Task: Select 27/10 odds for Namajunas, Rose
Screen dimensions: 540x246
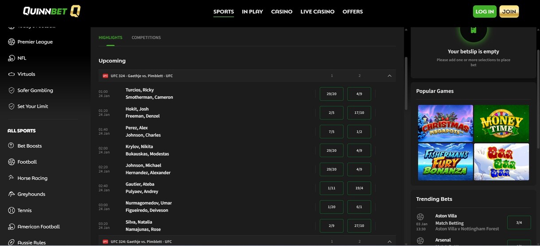Action: click(x=359, y=226)
